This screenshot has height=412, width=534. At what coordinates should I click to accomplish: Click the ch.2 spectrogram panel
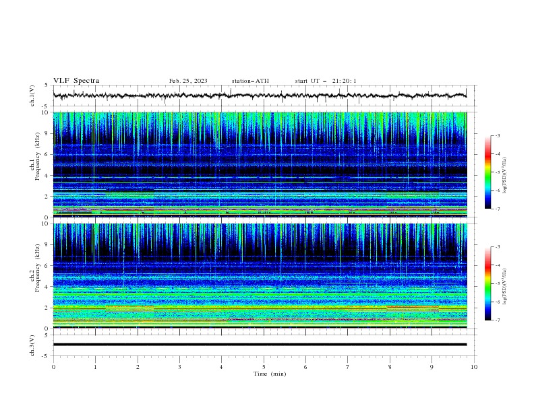coord(260,276)
